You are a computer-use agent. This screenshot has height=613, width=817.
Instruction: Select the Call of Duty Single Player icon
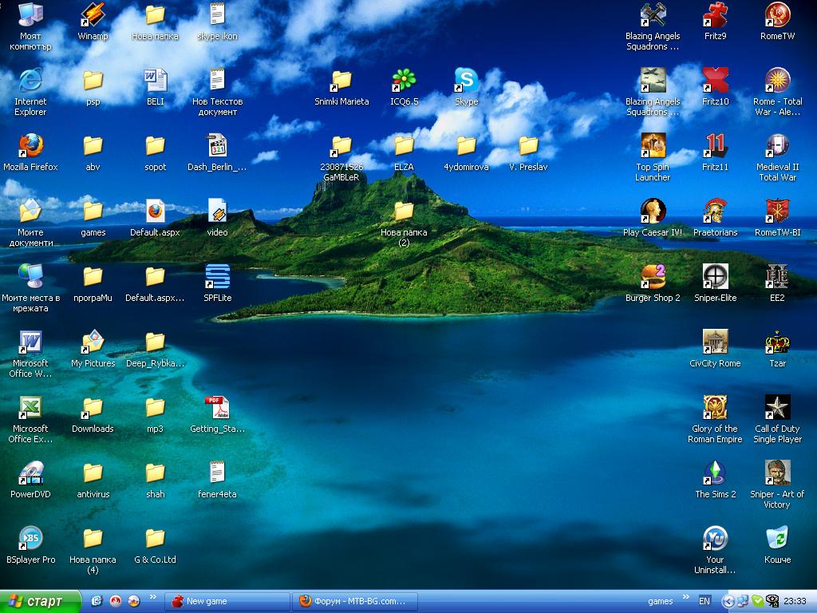tap(777, 408)
